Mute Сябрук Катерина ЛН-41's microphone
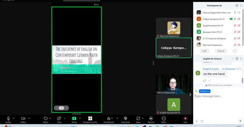Image resolution: width=244 pixels, height=127 pixels. pyautogui.click(x=235, y=19)
